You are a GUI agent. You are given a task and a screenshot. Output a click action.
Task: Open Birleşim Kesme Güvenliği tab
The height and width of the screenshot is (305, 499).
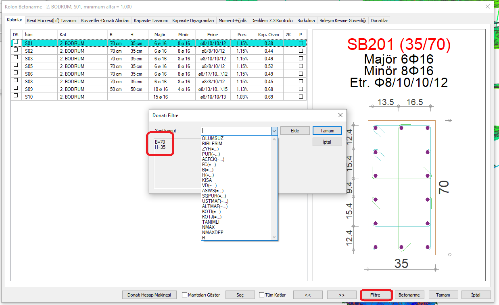pyautogui.click(x=342, y=21)
